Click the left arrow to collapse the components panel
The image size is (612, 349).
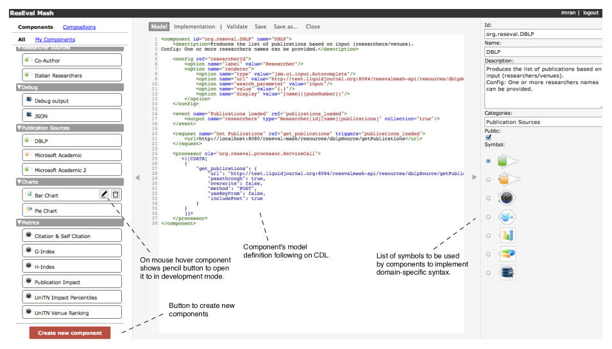tap(137, 178)
